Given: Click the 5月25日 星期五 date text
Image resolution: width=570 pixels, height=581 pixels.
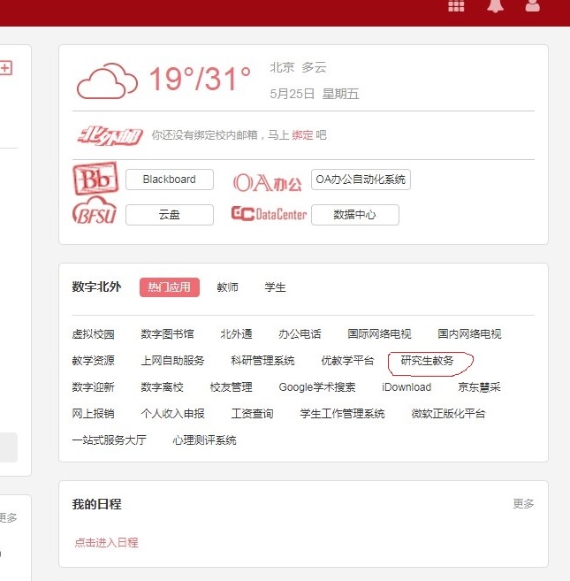Looking at the screenshot, I should (314, 94).
